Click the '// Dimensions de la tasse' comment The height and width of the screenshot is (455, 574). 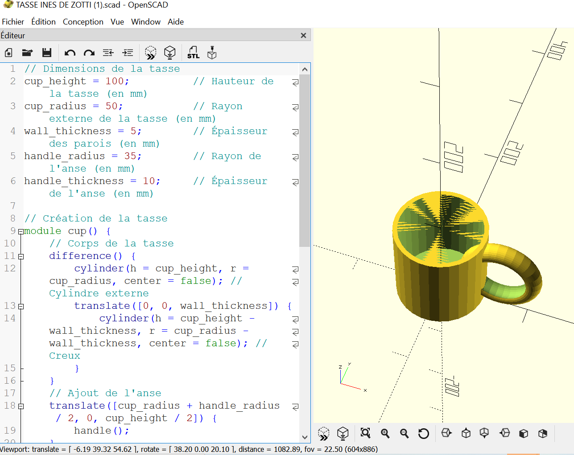tap(102, 69)
